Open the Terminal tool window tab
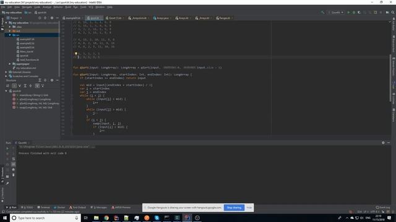The image size is (396, 222). click(x=43, y=207)
